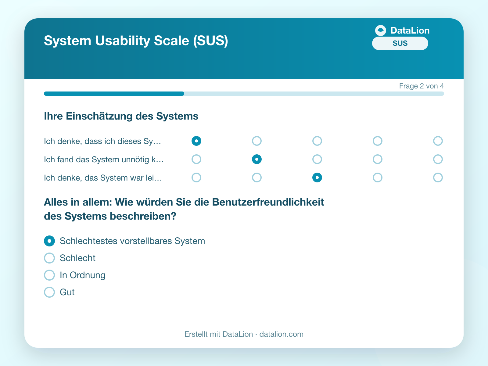488x366 pixels.
Task: Select second option for "Ich denke, dass ich dieses Sy…"
Action: click(257, 141)
